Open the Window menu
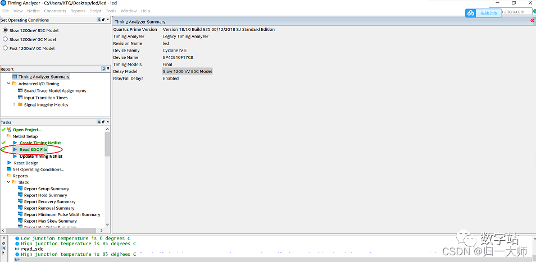Image resolution: width=536 pixels, height=262 pixels. click(x=129, y=11)
